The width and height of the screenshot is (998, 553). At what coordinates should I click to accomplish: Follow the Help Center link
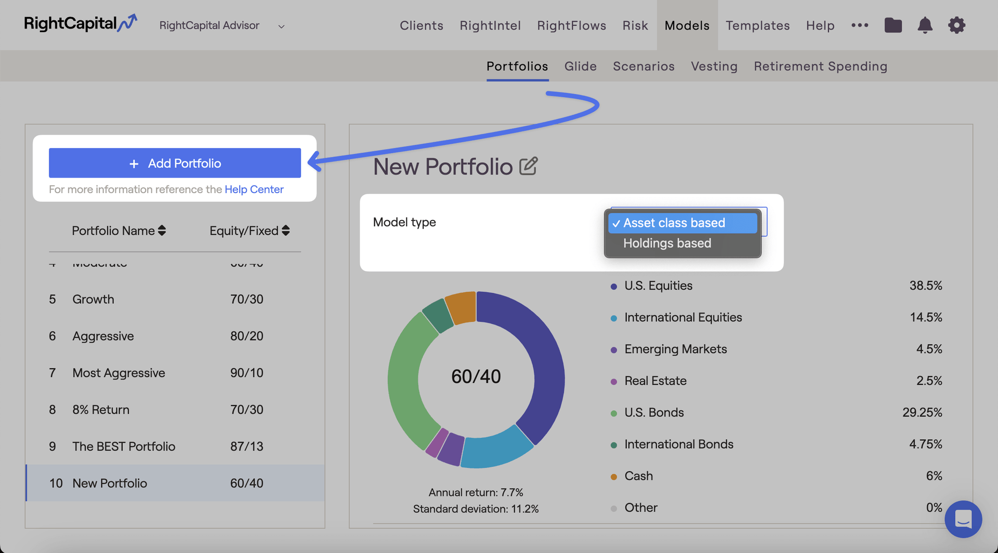254,190
